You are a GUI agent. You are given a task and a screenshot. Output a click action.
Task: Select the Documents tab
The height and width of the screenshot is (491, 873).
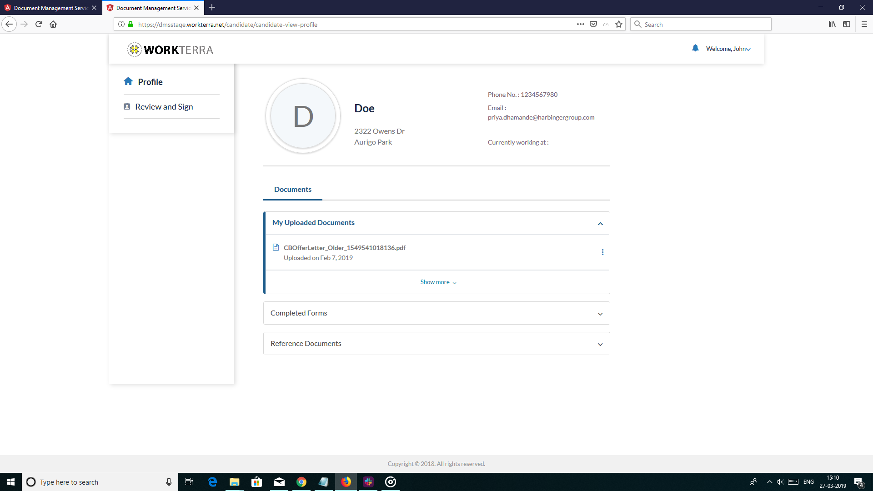point(293,190)
